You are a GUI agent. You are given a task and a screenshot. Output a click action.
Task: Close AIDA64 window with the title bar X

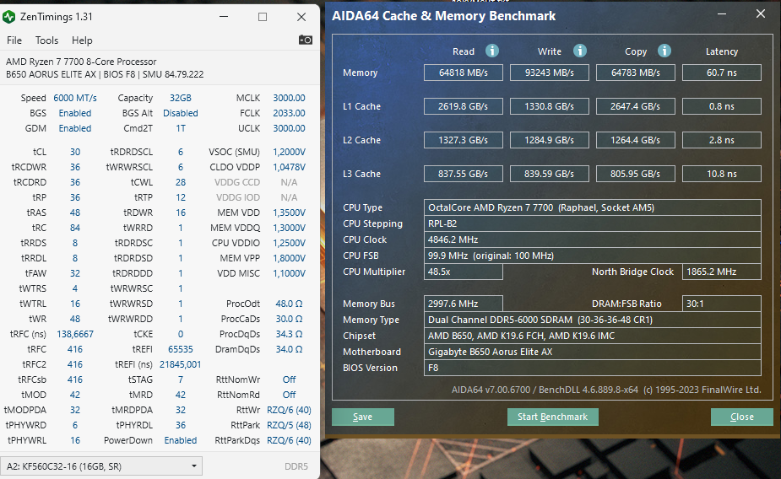[x=761, y=14]
